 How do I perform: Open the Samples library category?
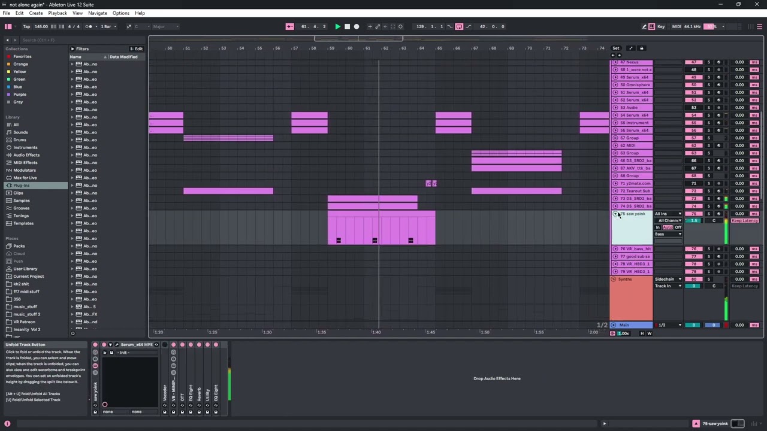pos(22,201)
